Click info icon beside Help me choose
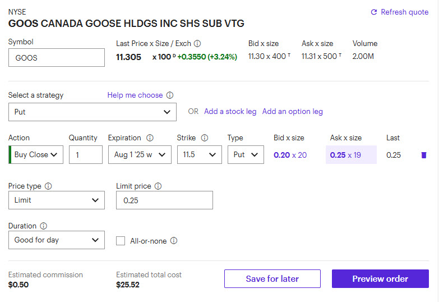Viewport: 439px width, 302px height. [x=170, y=95]
